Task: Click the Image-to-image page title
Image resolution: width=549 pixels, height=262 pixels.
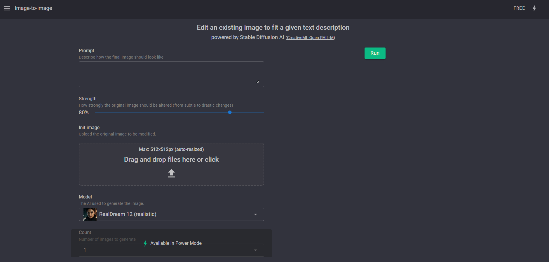Action: (x=33, y=8)
